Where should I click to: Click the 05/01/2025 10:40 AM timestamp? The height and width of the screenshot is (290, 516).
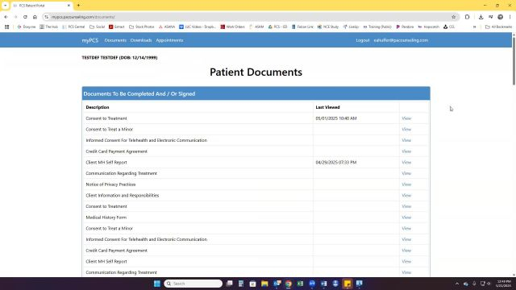point(336,118)
